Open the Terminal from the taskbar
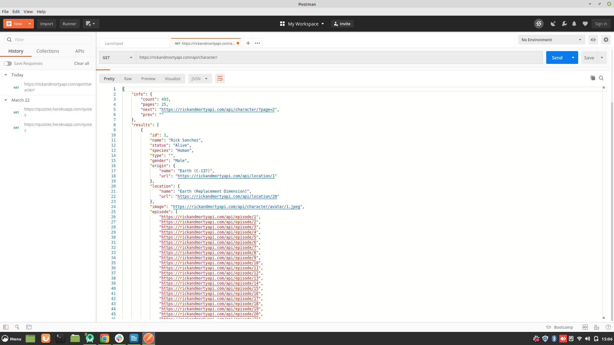The height and width of the screenshot is (345, 614). tap(60, 339)
